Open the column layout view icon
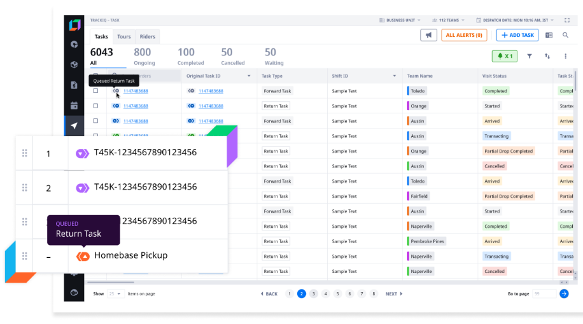Screen dimensions: 583x324 click(549, 35)
